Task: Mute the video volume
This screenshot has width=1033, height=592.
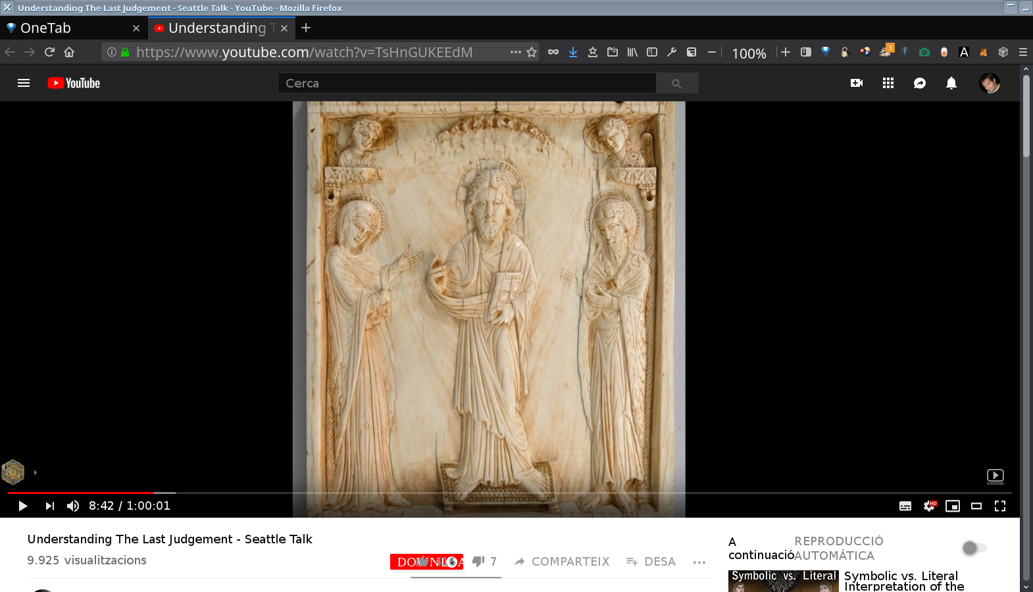Action: (73, 506)
